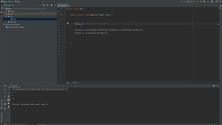Open the Project view mode dropdown
222x125 pixels.
pyautogui.click(x=9, y=5)
